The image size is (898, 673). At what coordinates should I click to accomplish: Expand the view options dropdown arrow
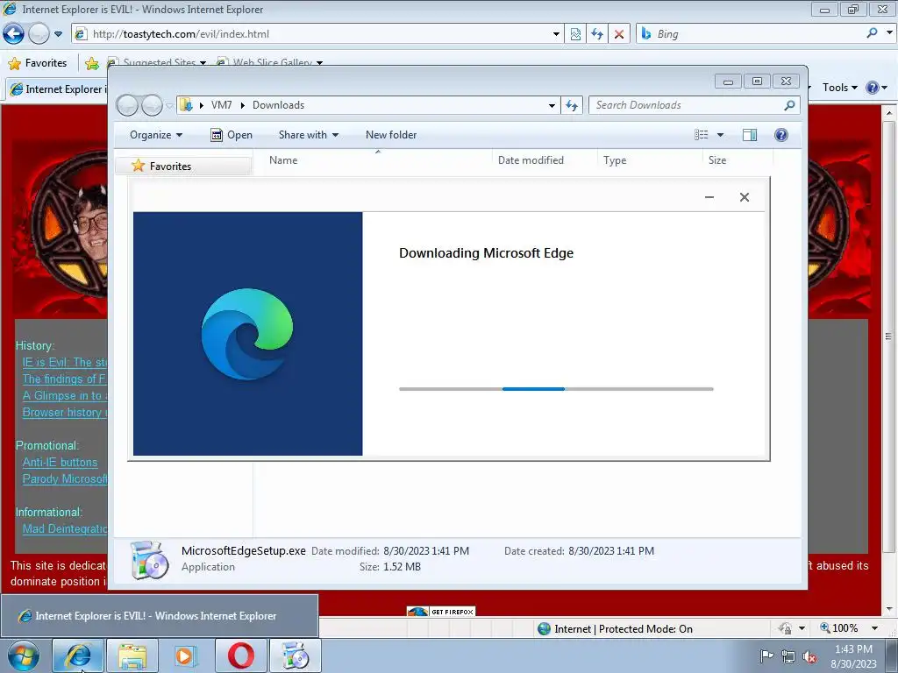(x=721, y=135)
